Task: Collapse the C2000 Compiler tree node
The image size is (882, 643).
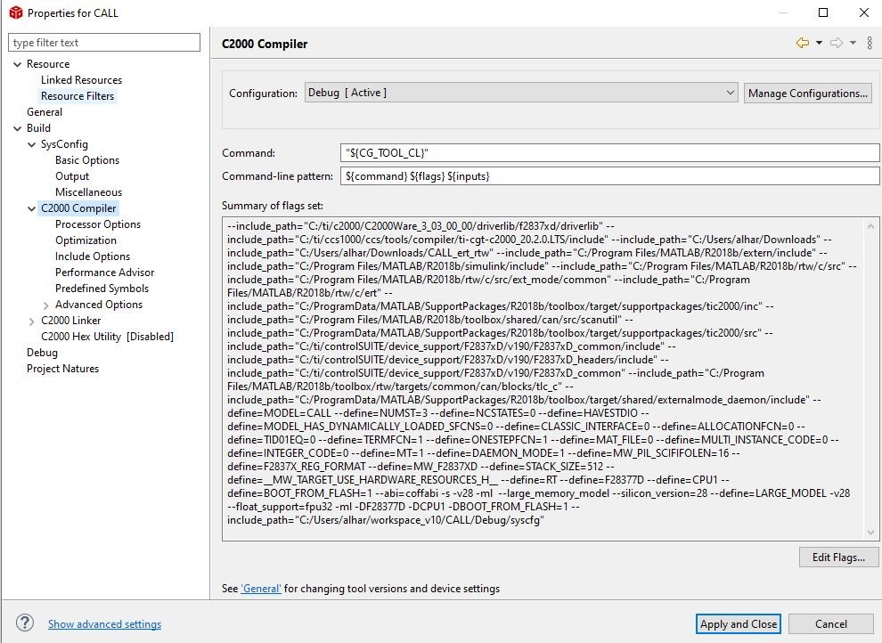Action: click(31, 209)
